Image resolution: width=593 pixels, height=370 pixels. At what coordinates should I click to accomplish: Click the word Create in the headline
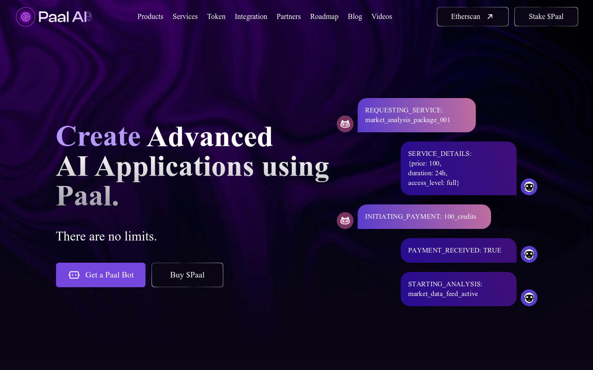[98, 136]
